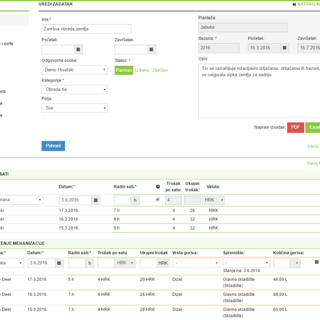Viewport: 320px width, 320px height.
Task: Open Odgovorna osoba dropdown Demo Hrvatski
Action: point(75,70)
